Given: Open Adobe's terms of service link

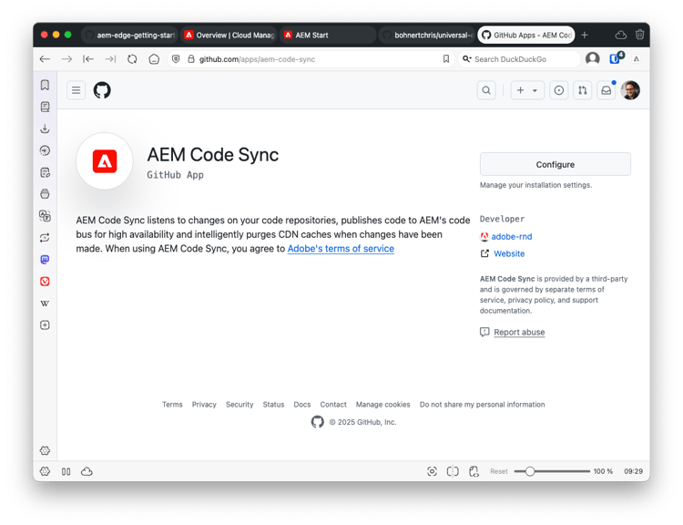Looking at the screenshot, I should 341,249.
